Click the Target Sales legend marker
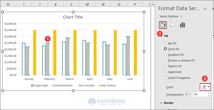214x110 pixels. pyautogui.click(x=32, y=85)
